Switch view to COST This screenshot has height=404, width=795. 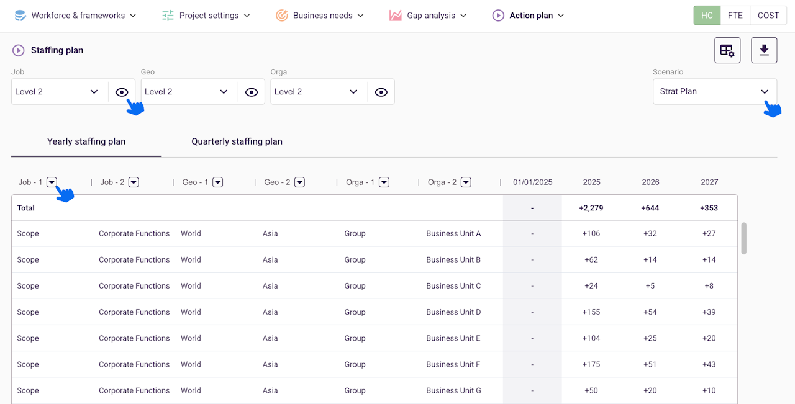[768, 16]
